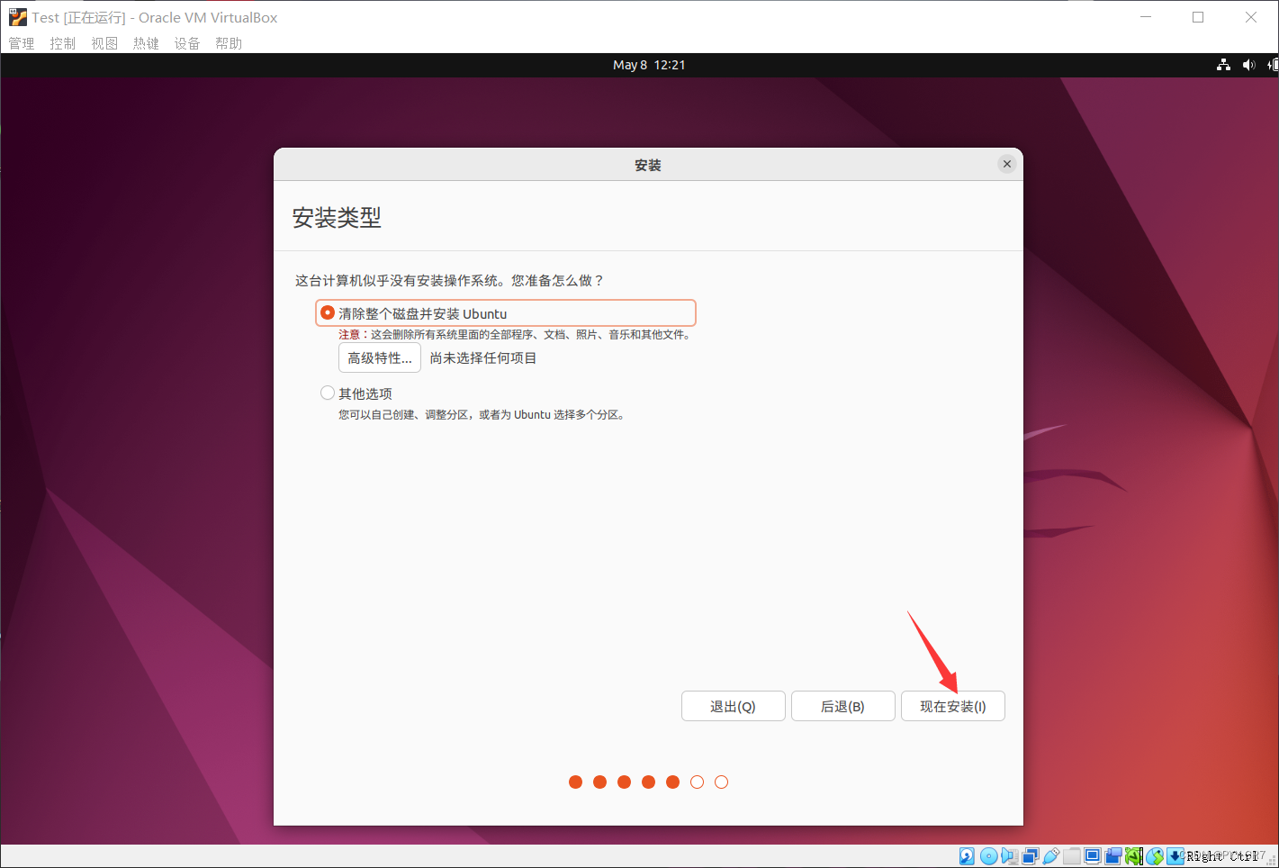This screenshot has height=868, width=1279.
Task: Click the optical disc indicator icon
Action: coord(988,855)
